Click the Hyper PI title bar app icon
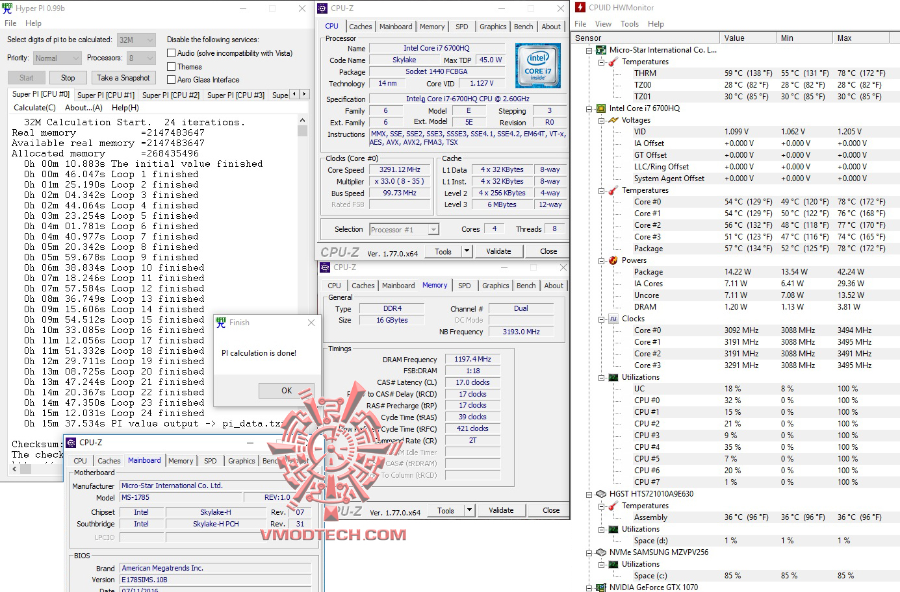The width and height of the screenshot is (900, 592). 8,8
